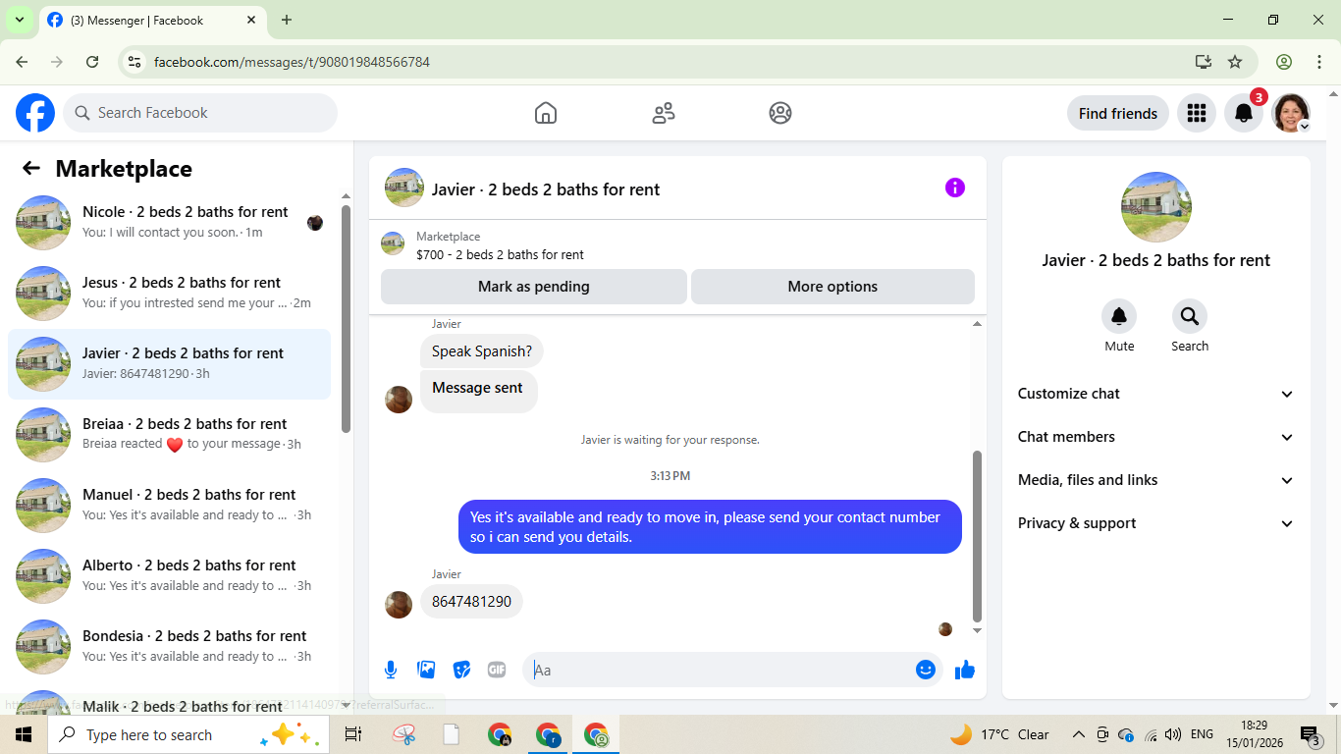Screen dimensions: 1341x754
Task: Expand Media, files and links section
Action: tap(1156, 480)
